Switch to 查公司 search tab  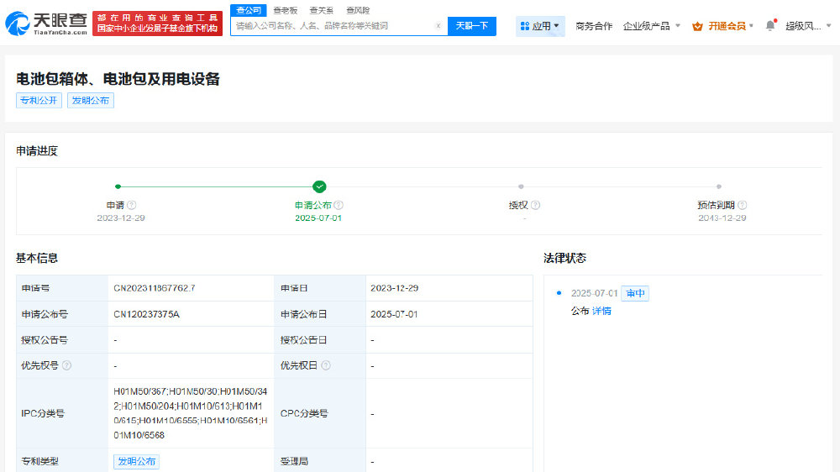[x=249, y=10]
